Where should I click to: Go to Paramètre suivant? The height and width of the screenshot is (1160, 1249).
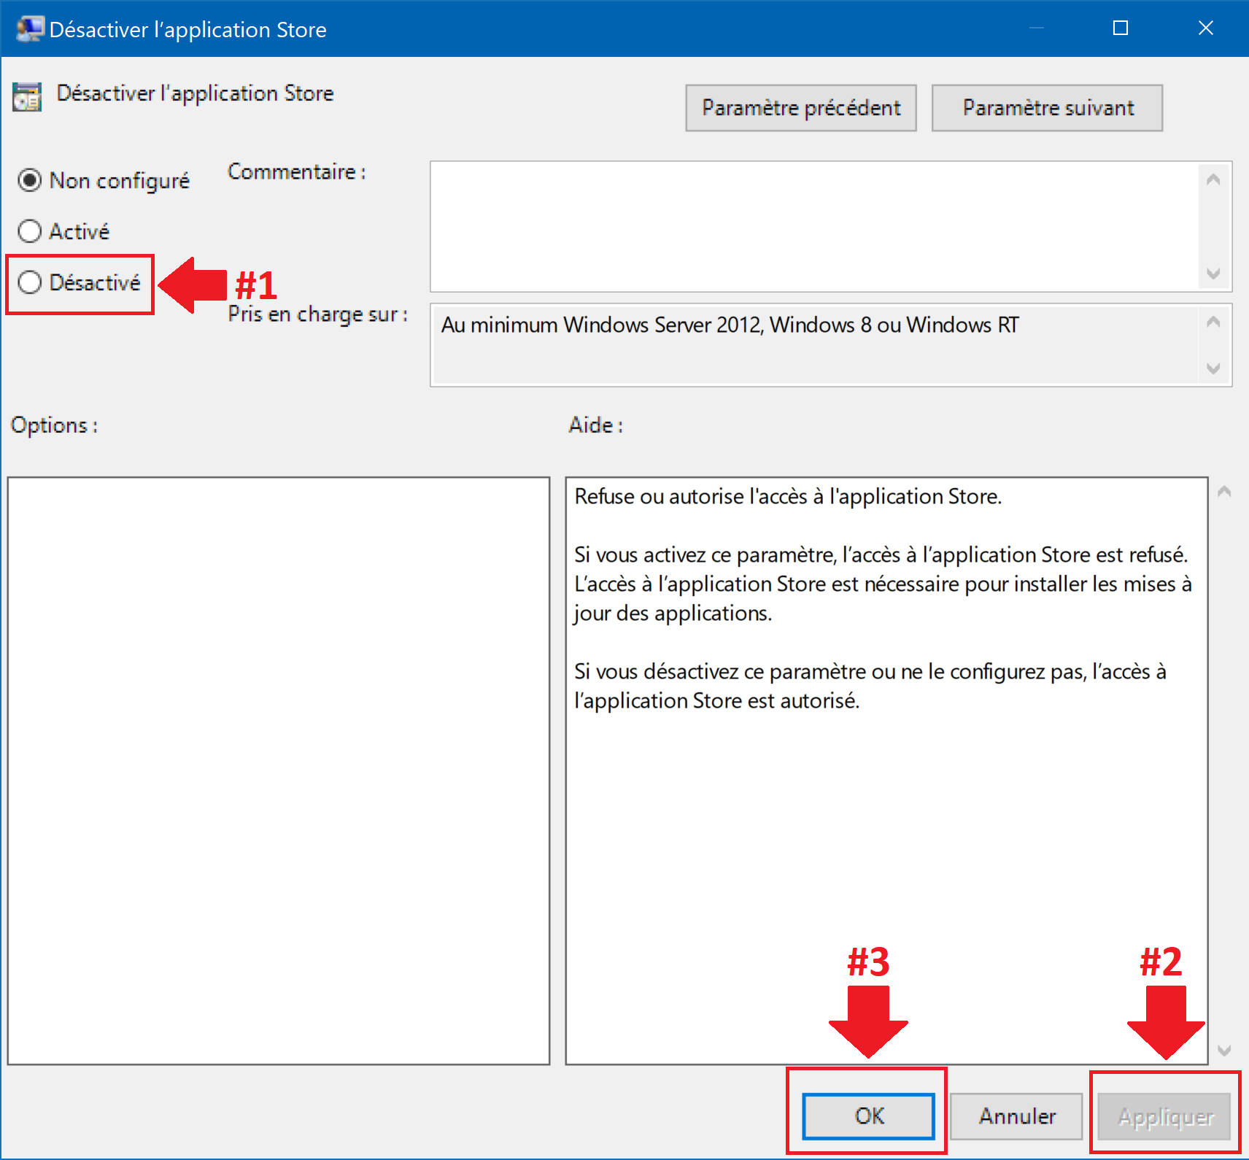[x=1047, y=108]
